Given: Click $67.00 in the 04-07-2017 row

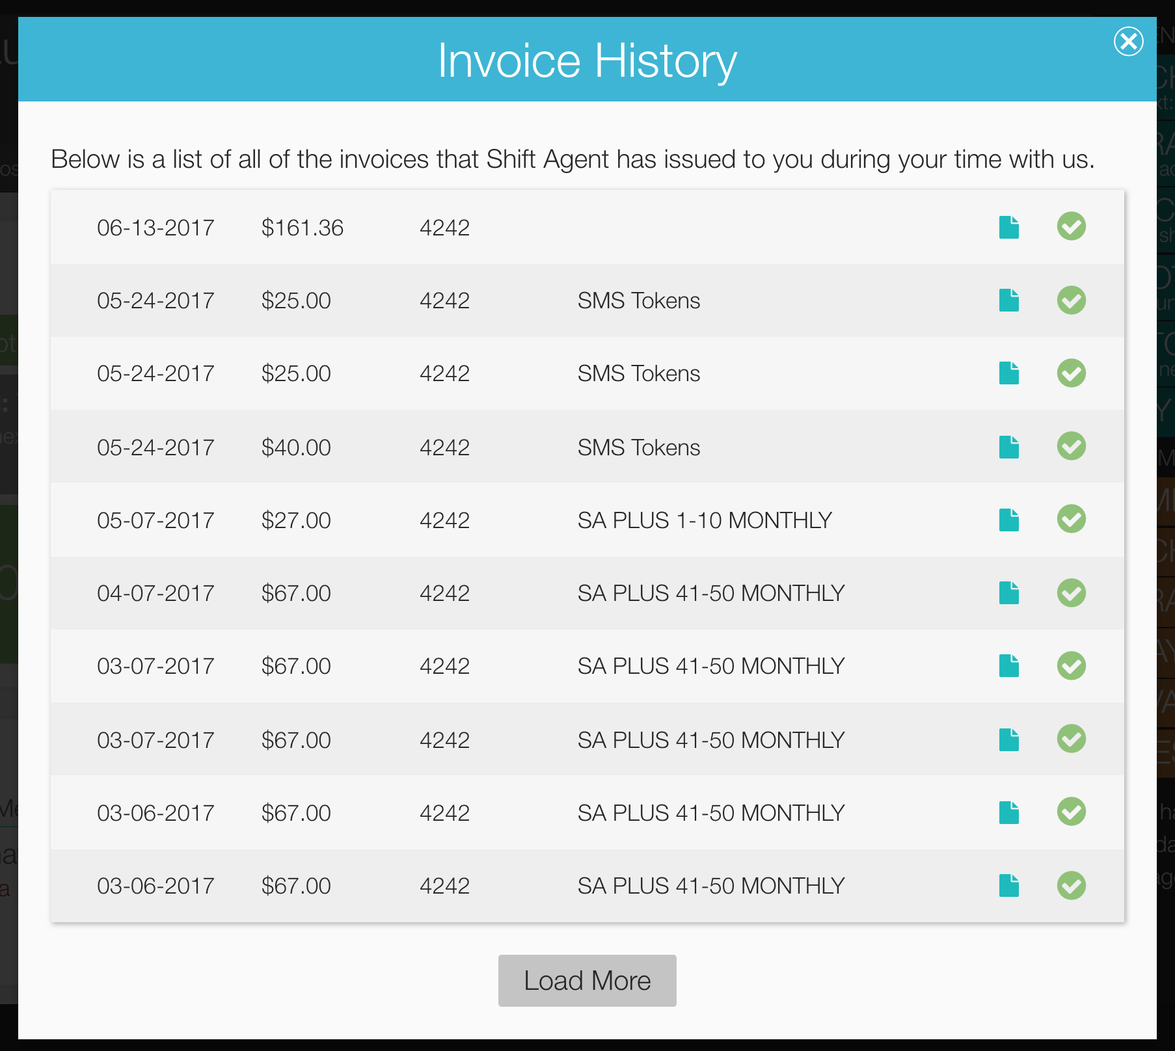Looking at the screenshot, I should point(296,593).
